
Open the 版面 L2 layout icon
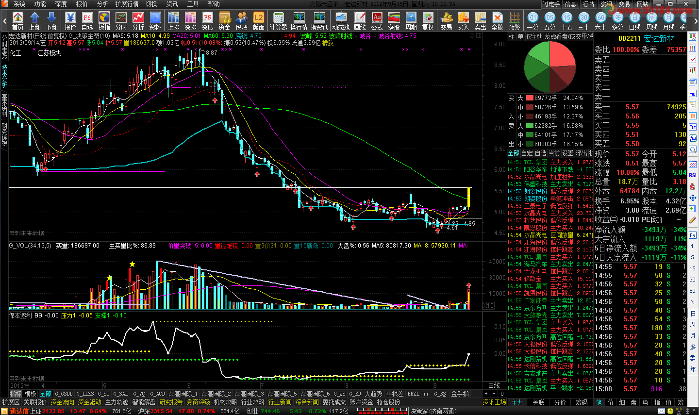(x=259, y=21)
